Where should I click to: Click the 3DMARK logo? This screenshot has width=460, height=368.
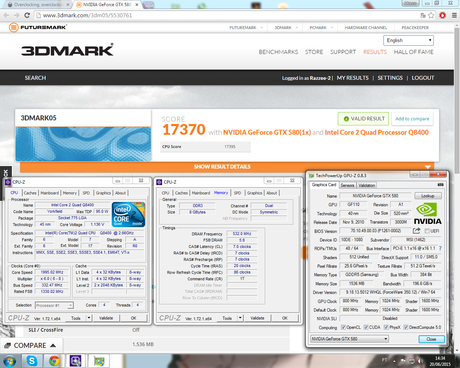[x=67, y=50]
